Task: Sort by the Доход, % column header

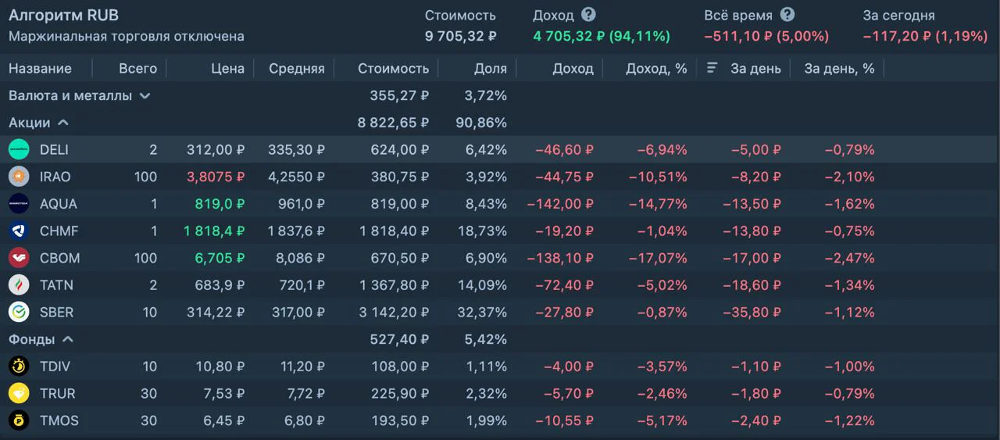Action: point(656,69)
